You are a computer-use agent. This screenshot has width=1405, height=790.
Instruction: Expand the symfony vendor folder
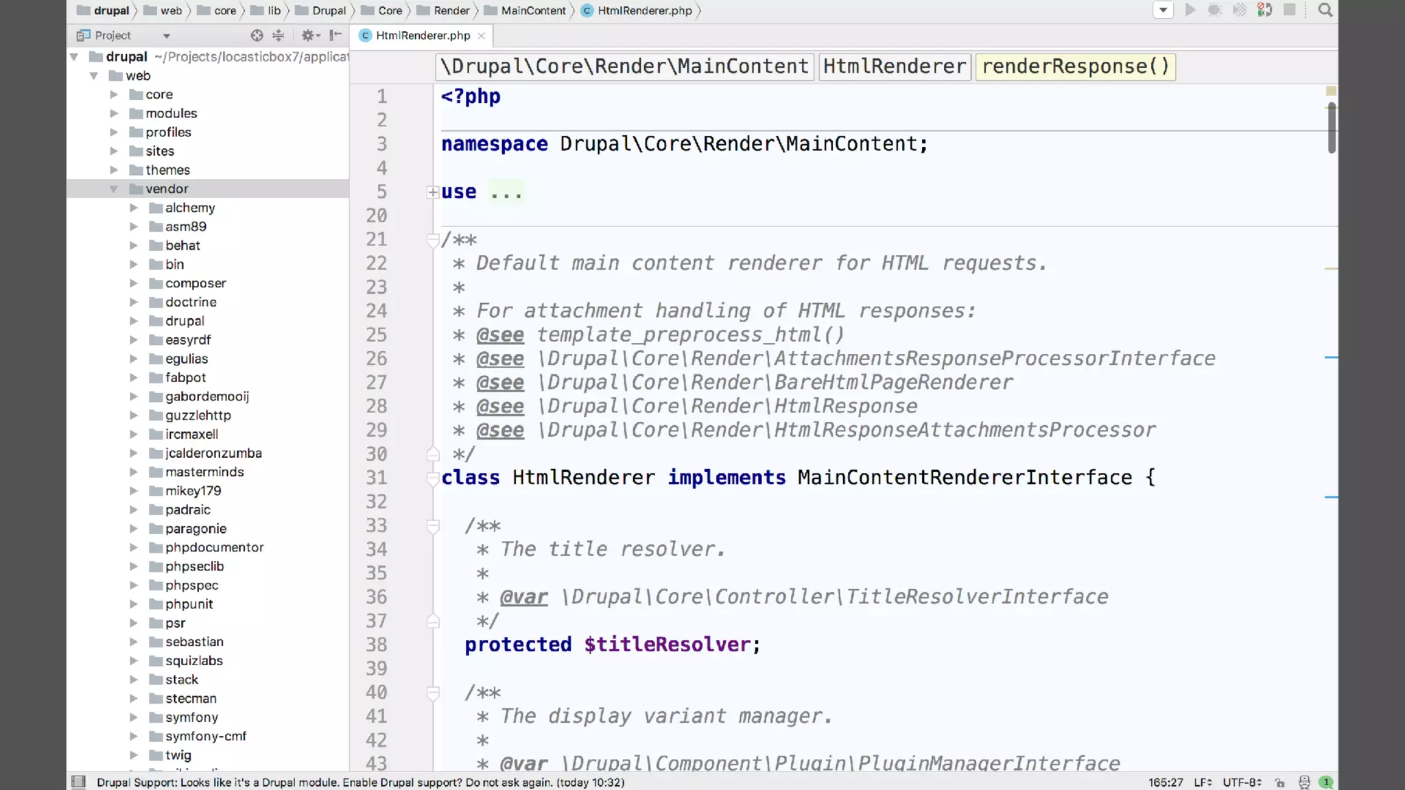click(134, 717)
